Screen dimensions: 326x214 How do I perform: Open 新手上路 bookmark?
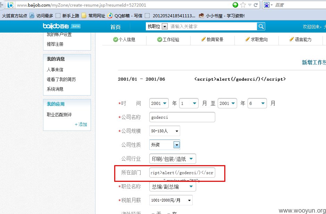point(68,16)
